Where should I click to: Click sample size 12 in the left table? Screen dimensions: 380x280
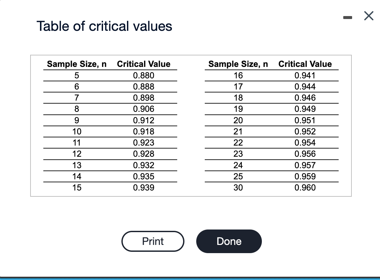tap(76, 154)
